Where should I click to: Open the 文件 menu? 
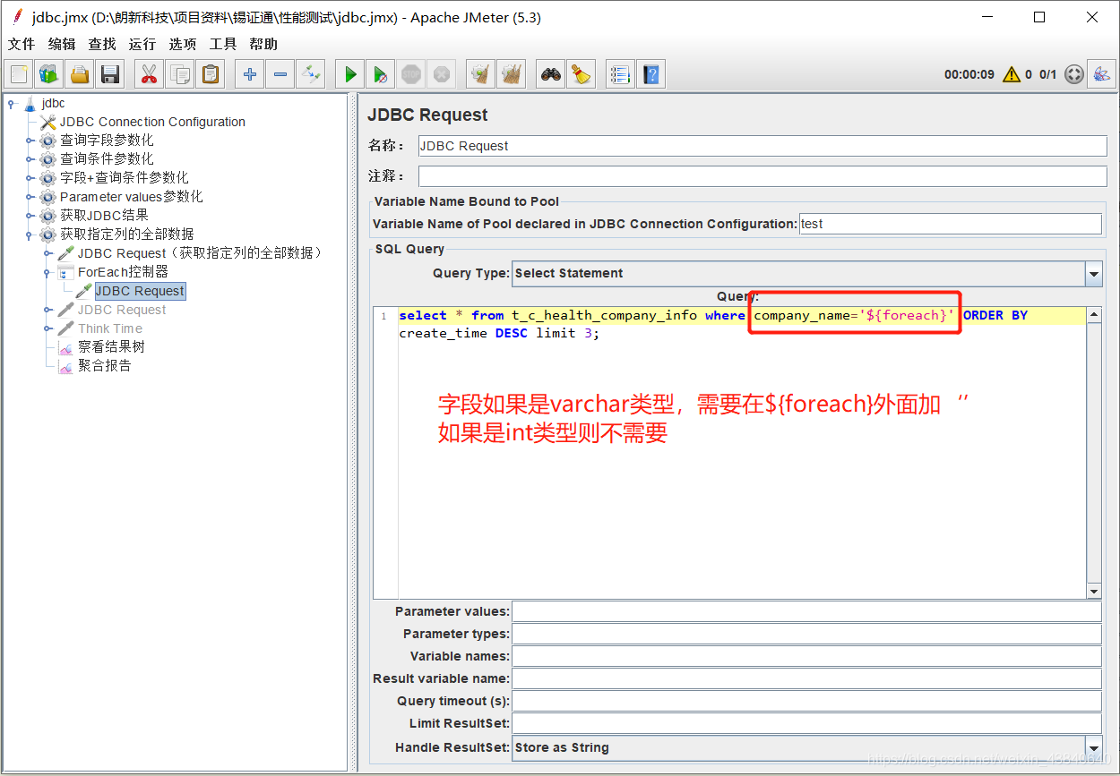[x=22, y=44]
